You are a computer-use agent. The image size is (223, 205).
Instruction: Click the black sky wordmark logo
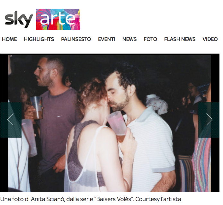click(19, 20)
